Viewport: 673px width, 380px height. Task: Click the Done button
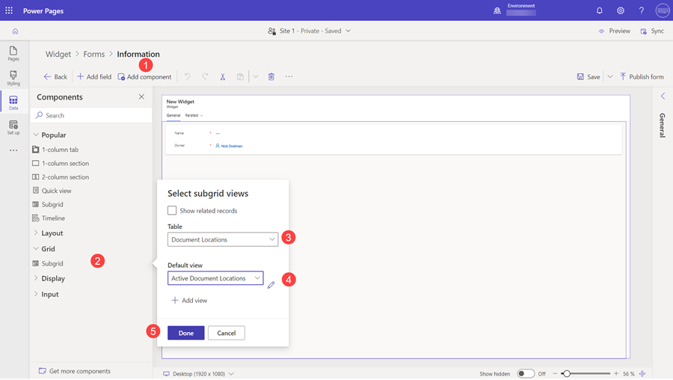tap(186, 333)
